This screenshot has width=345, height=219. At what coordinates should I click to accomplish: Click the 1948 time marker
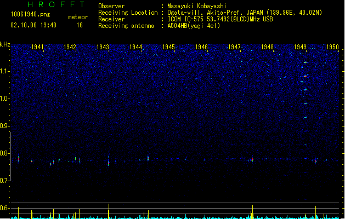(x=267, y=47)
